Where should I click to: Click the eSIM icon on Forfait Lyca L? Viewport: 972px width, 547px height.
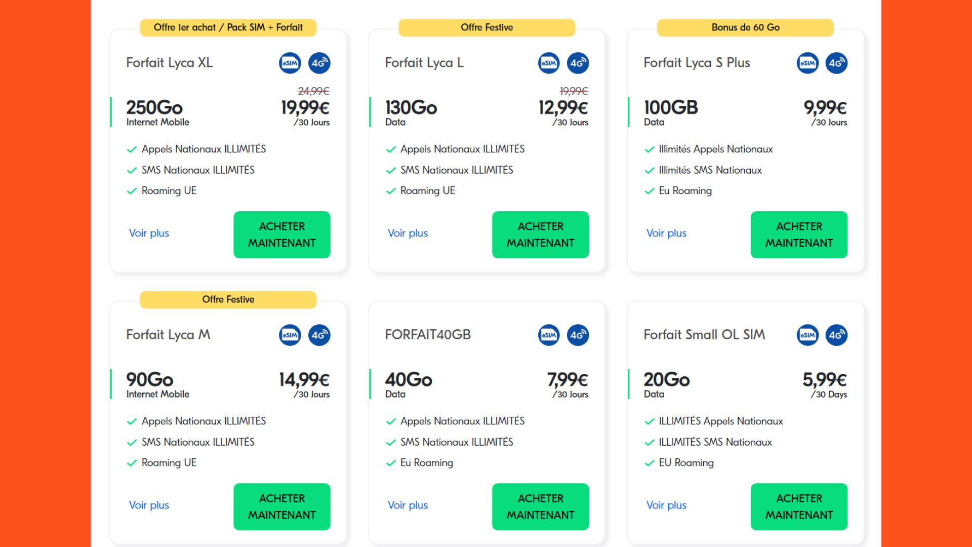pyautogui.click(x=549, y=63)
